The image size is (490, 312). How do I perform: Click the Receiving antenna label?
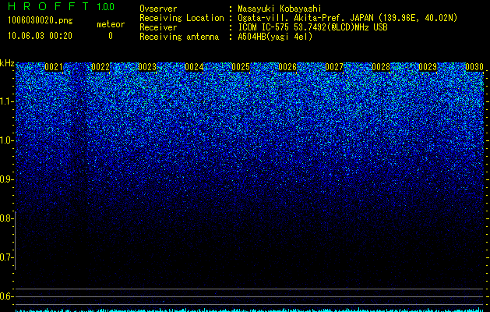pos(179,37)
